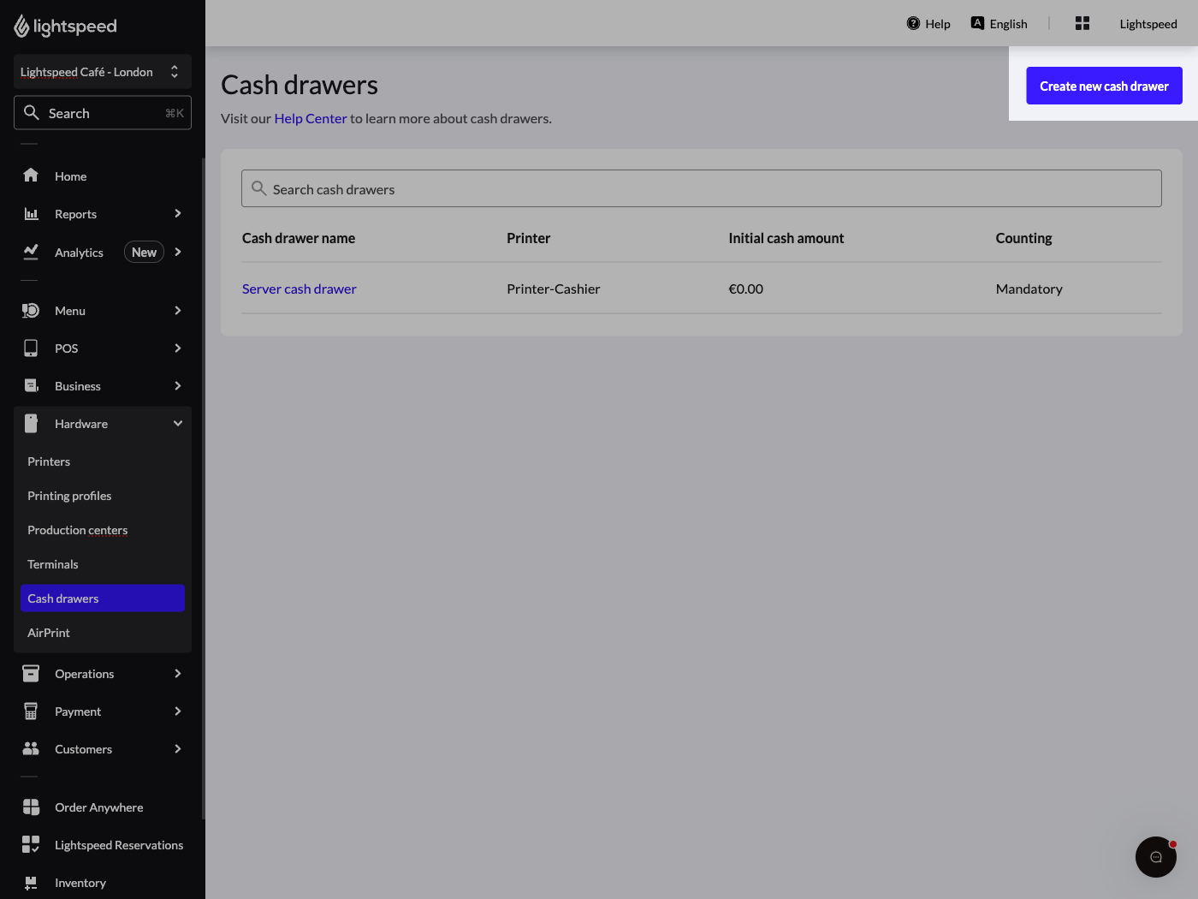Select the Business icon in sidebar
Image resolution: width=1198 pixels, height=899 pixels.
tap(31, 385)
